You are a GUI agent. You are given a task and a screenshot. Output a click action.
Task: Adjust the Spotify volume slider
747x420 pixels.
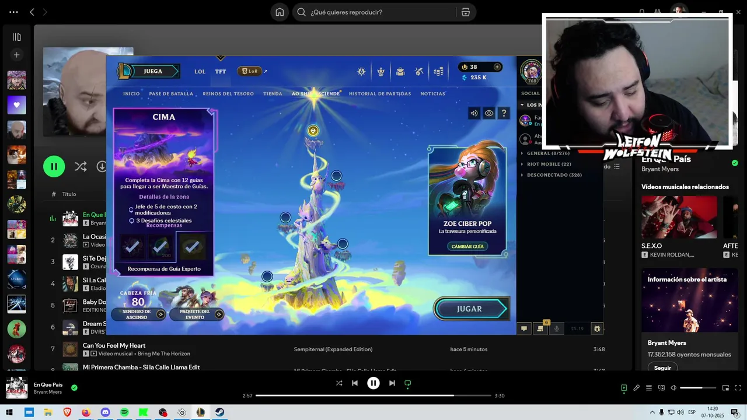tap(698, 388)
